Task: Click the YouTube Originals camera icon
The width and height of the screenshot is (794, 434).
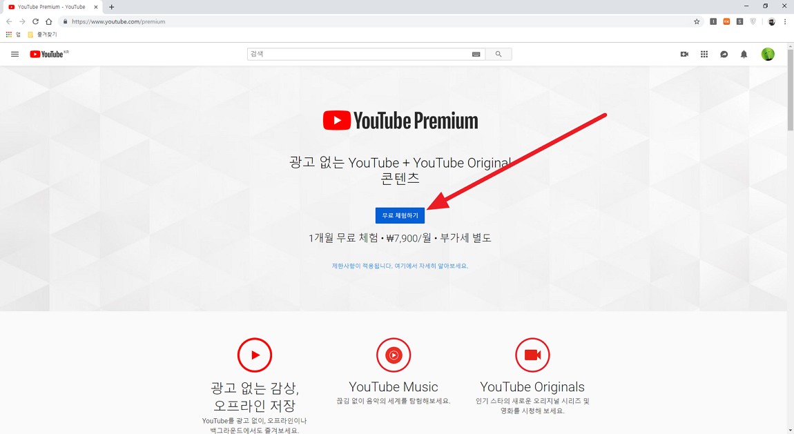Action: pos(532,355)
